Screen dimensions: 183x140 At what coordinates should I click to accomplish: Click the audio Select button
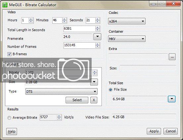pyautogui.click(x=77, y=100)
